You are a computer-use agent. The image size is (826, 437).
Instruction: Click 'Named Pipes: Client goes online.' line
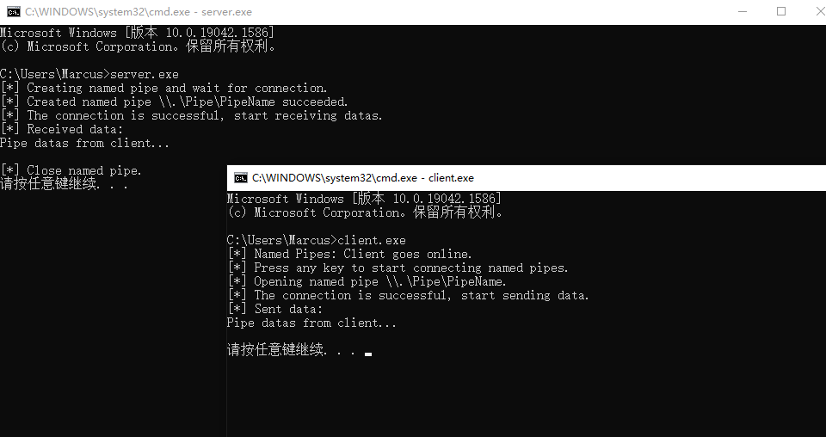[350, 254]
